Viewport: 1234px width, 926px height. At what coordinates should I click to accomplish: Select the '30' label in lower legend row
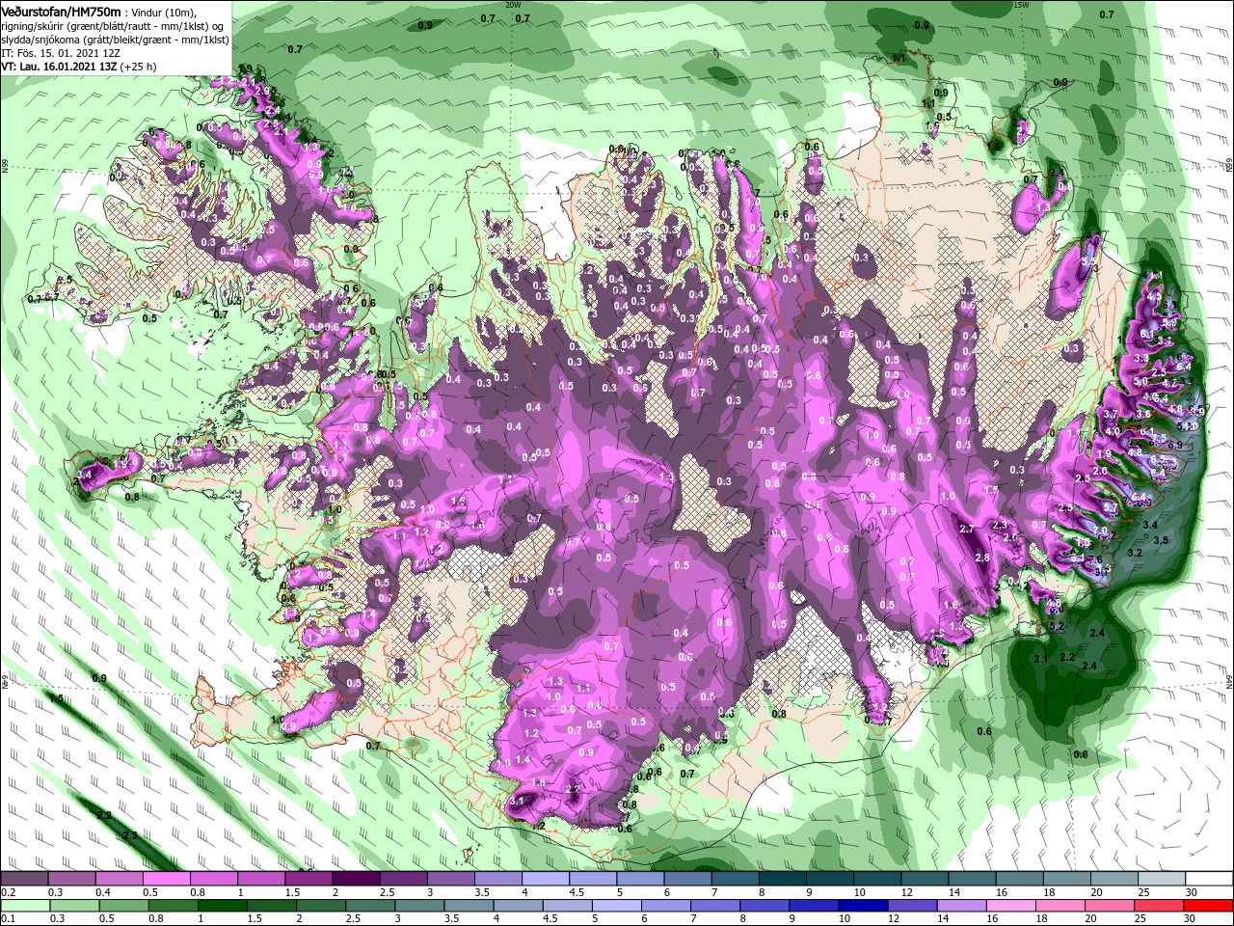[1191, 919]
